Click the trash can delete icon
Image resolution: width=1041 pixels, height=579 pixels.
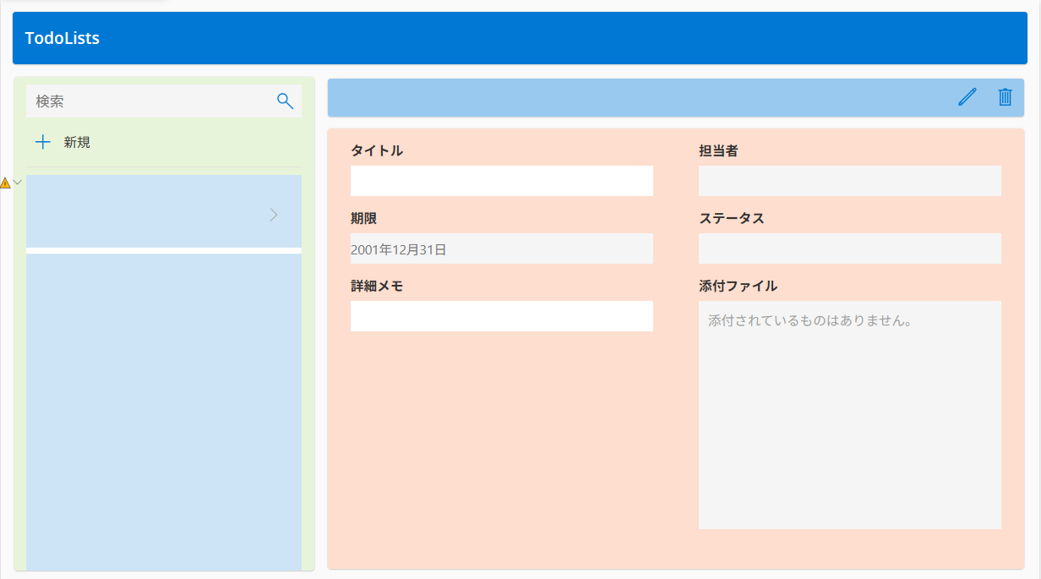pos(1005,97)
